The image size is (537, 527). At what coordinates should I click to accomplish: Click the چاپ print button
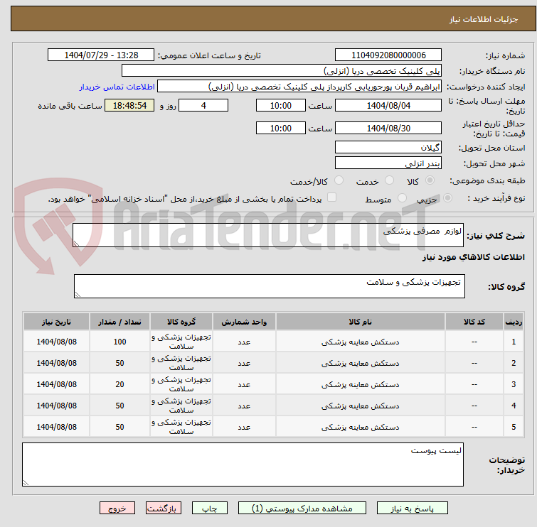click(x=210, y=508)
